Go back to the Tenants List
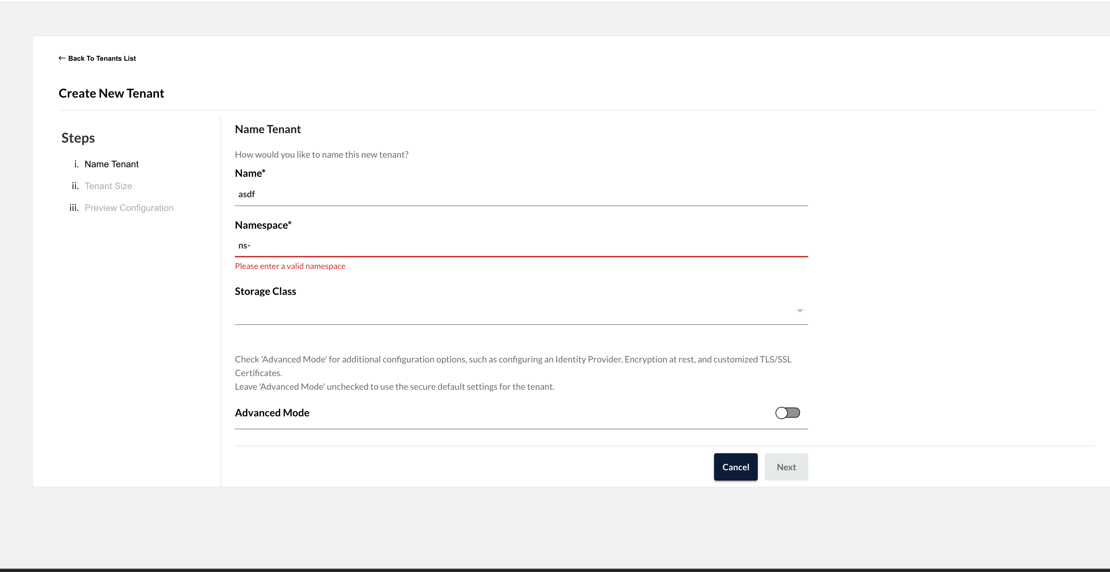Viewport: 1110px width, 572px height. [x=97, y=58]
